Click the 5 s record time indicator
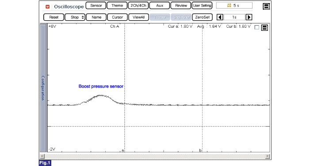310x166 pixels. pos(234,6)
